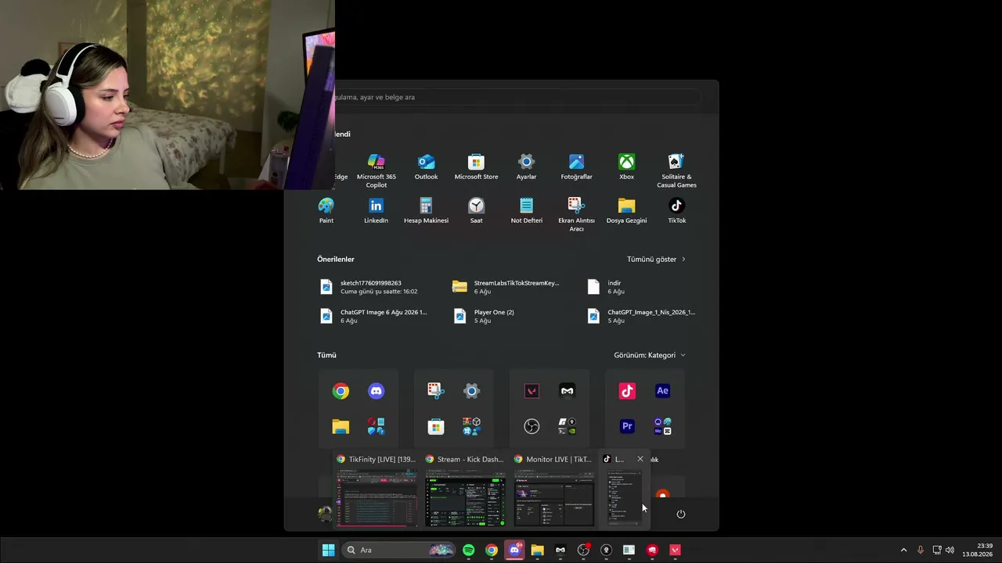The width and height of the screenshot is (1002, 563).
Task: Click the taskbar Ara search box
Action: 399,550
